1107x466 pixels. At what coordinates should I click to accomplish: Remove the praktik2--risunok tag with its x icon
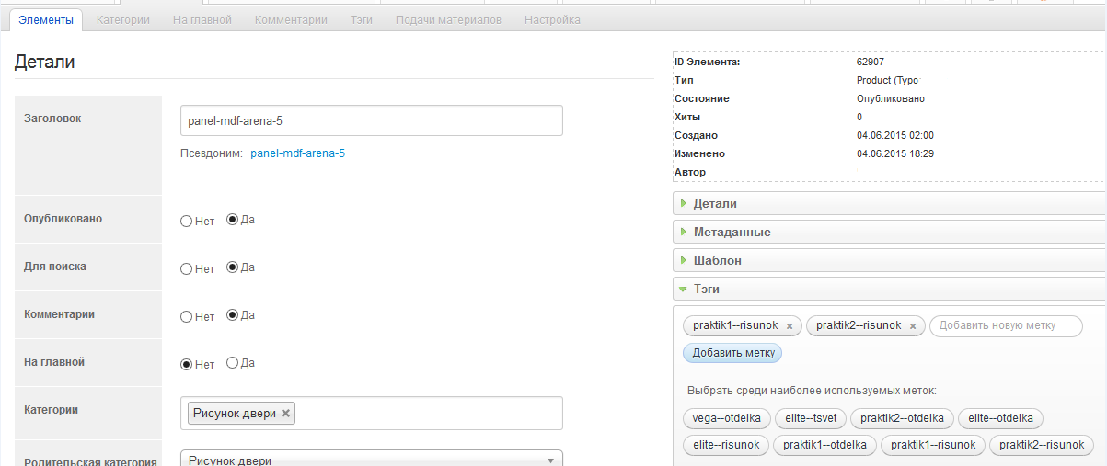(913, 326)
